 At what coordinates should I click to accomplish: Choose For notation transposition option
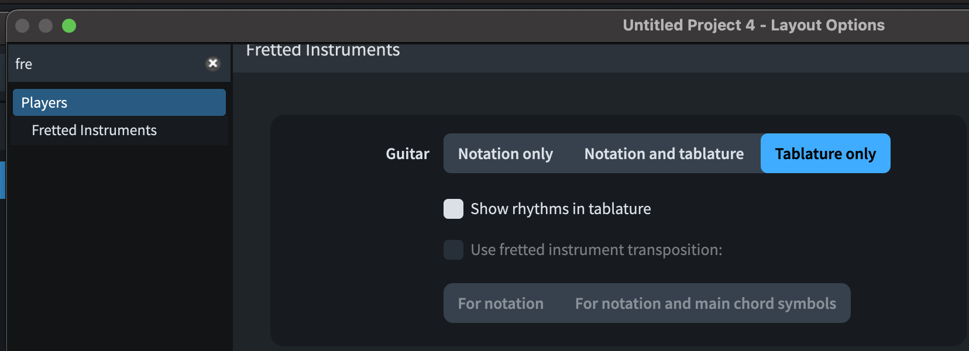pos(501,304)
